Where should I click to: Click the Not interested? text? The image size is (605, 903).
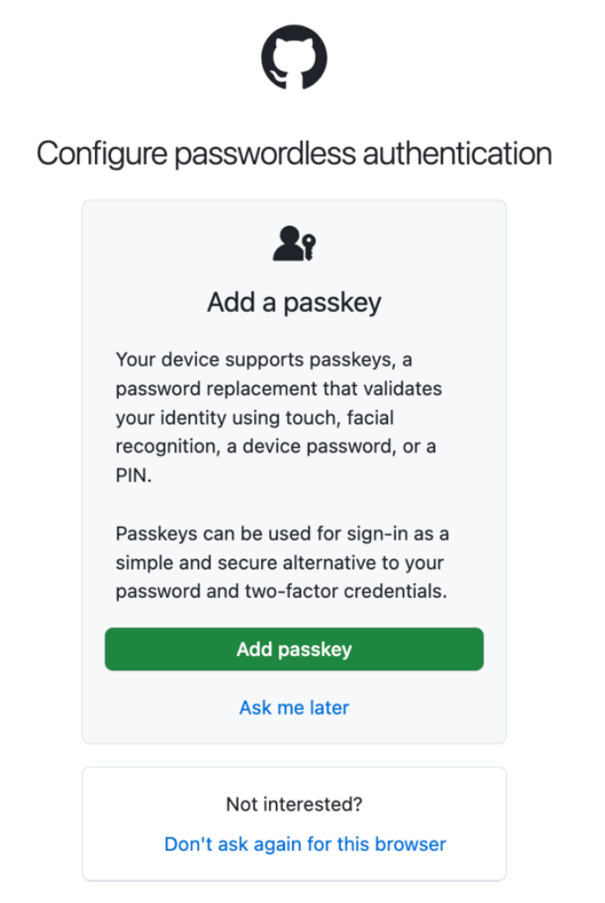[294, 804]
